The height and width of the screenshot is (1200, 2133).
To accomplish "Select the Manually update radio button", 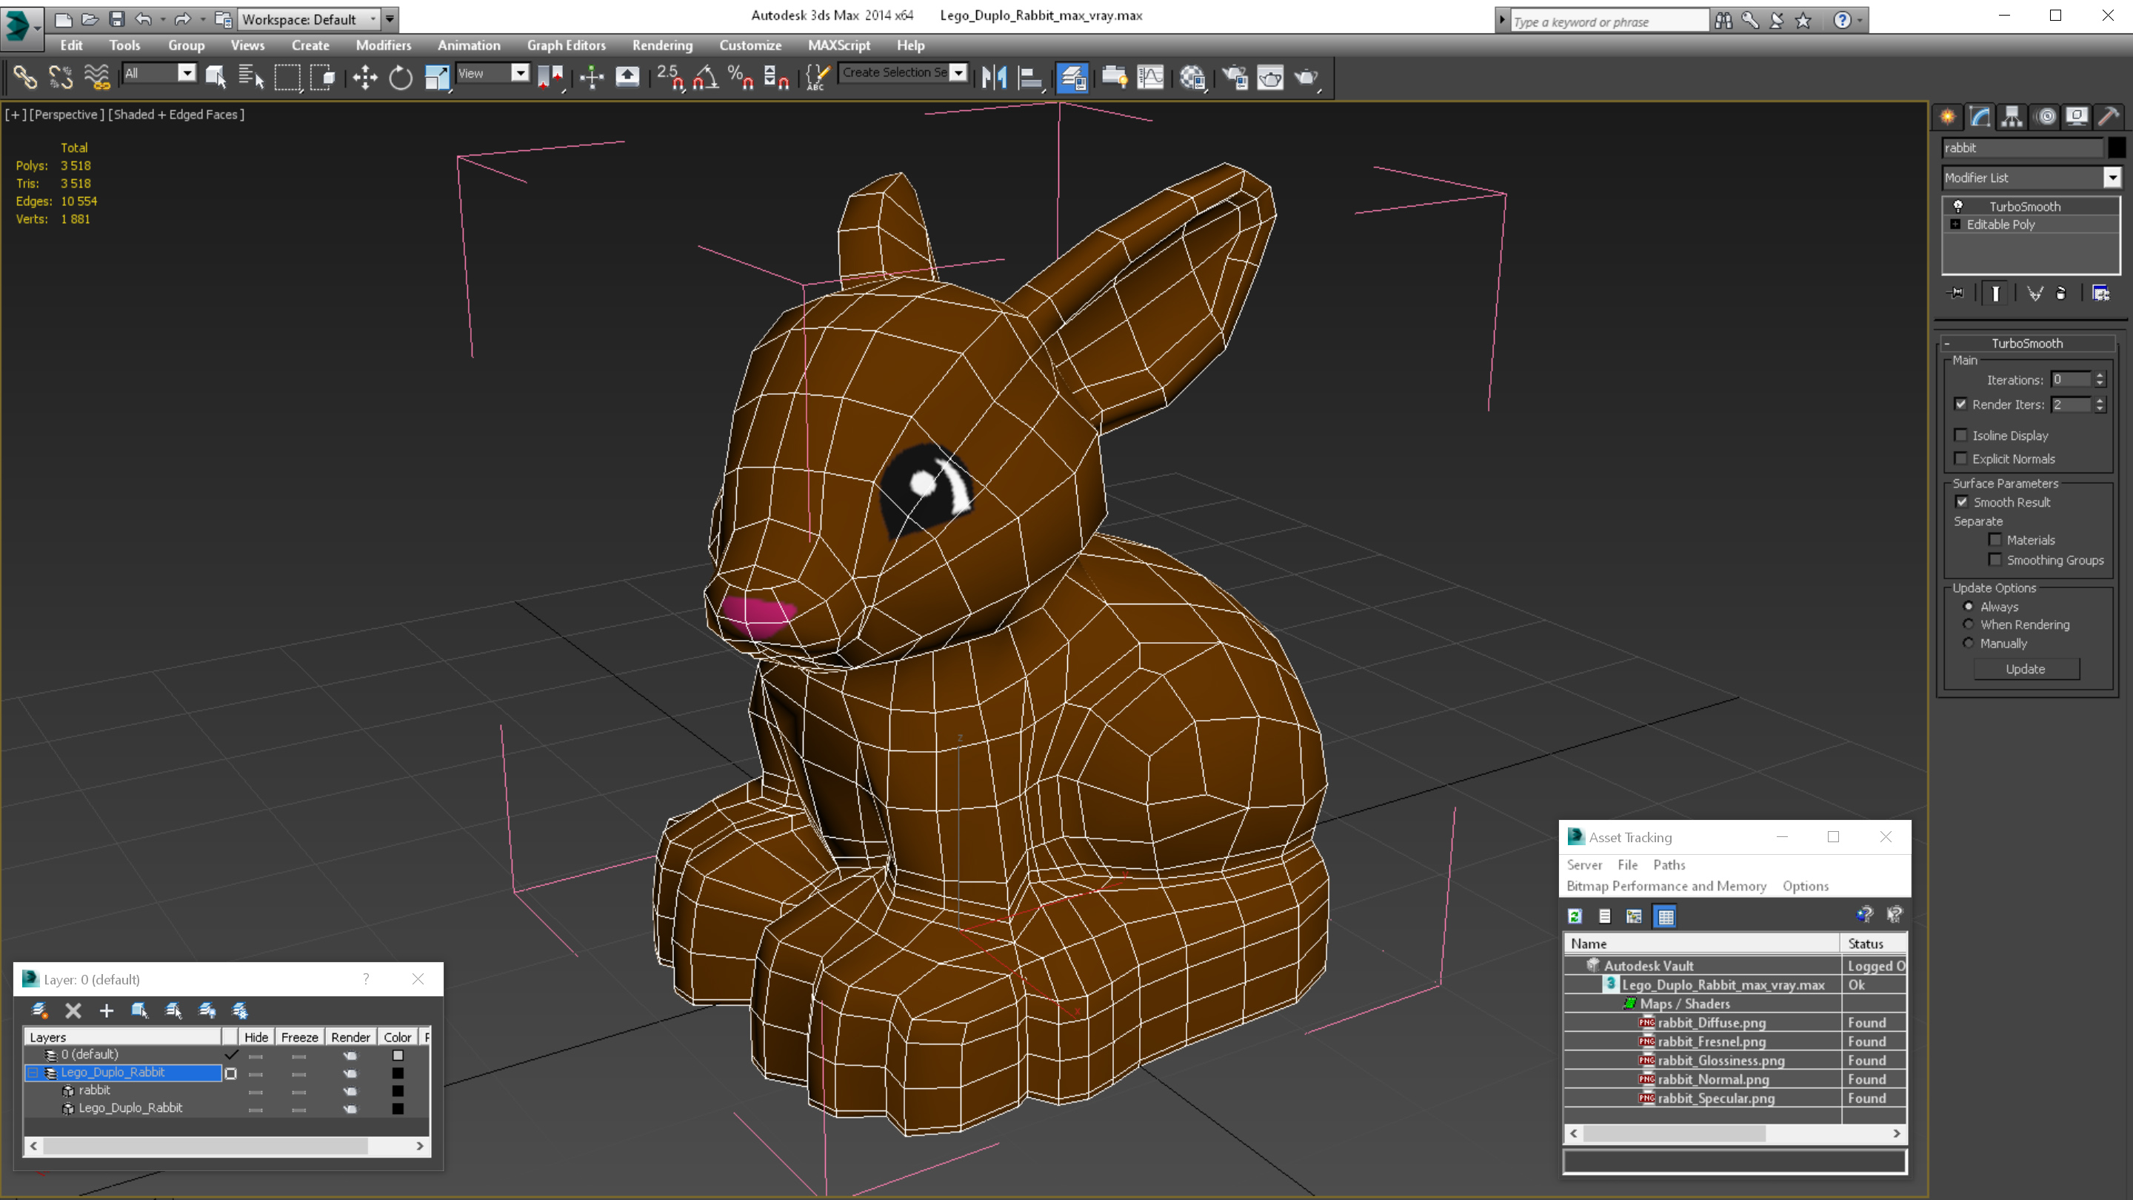I will (x=1969, y=643).
